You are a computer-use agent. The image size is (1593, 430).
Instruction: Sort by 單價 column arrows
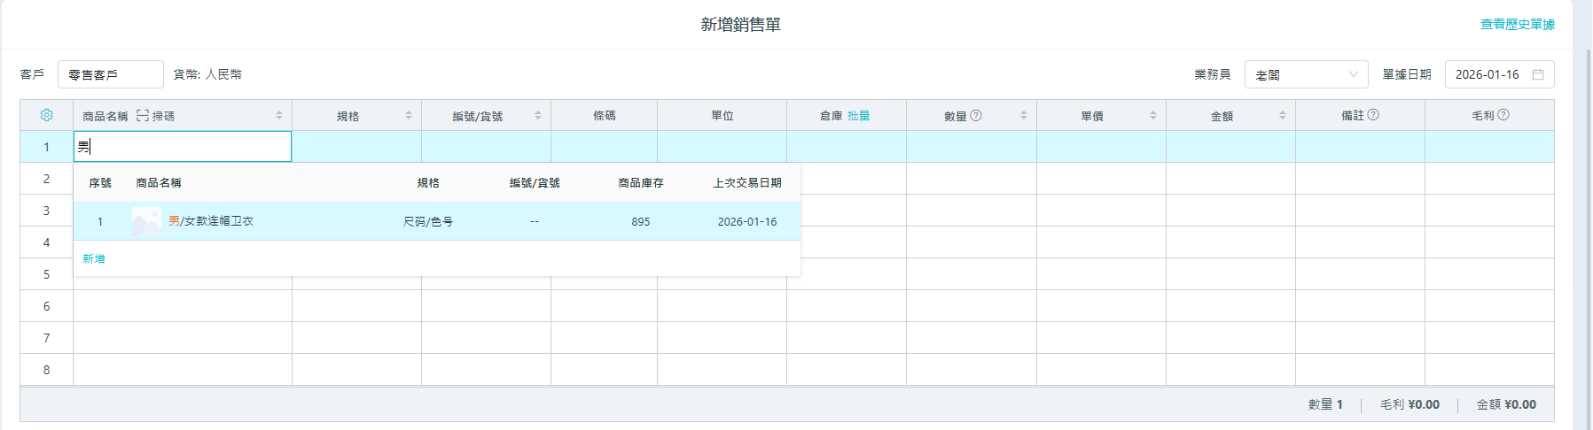1153,116
